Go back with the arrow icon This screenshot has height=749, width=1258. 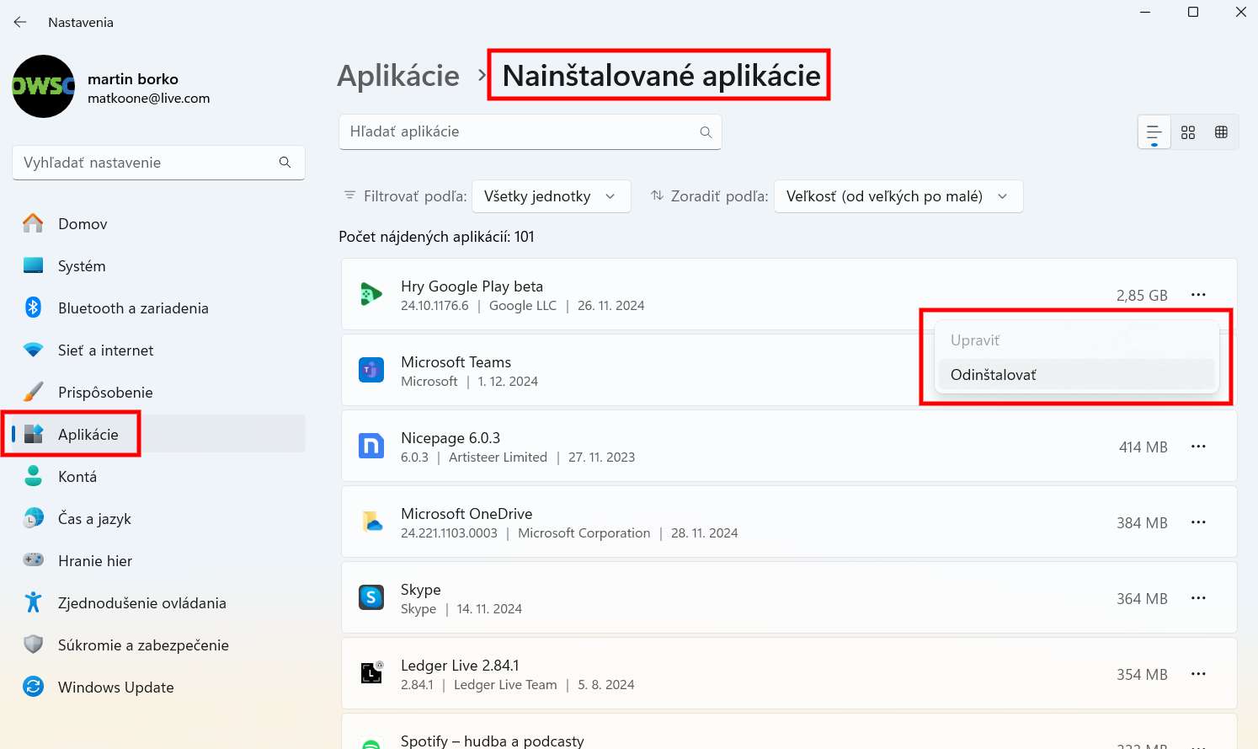(x=20, y=22)
